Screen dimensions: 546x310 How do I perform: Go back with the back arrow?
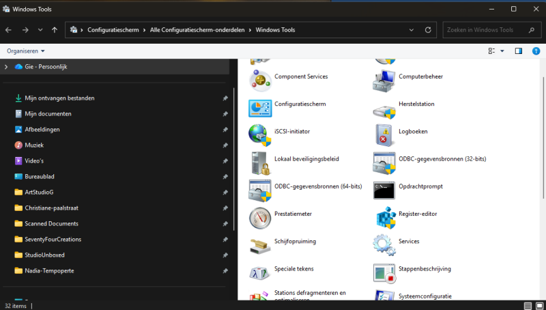tap(8, 30)
